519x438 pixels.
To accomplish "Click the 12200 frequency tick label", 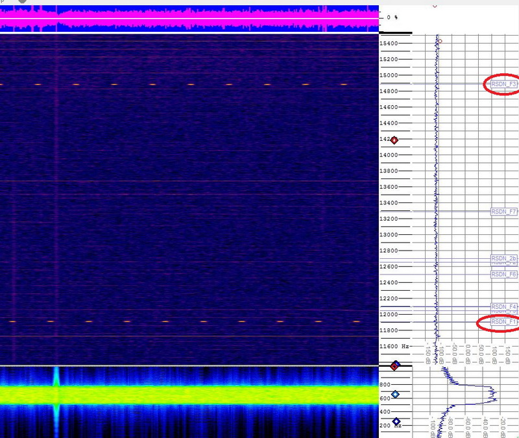I will tap(389, 298).
